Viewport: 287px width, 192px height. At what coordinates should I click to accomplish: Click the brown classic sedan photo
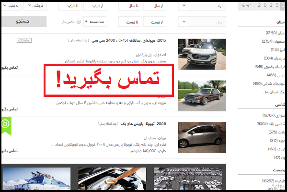click(x=202, y=96)
